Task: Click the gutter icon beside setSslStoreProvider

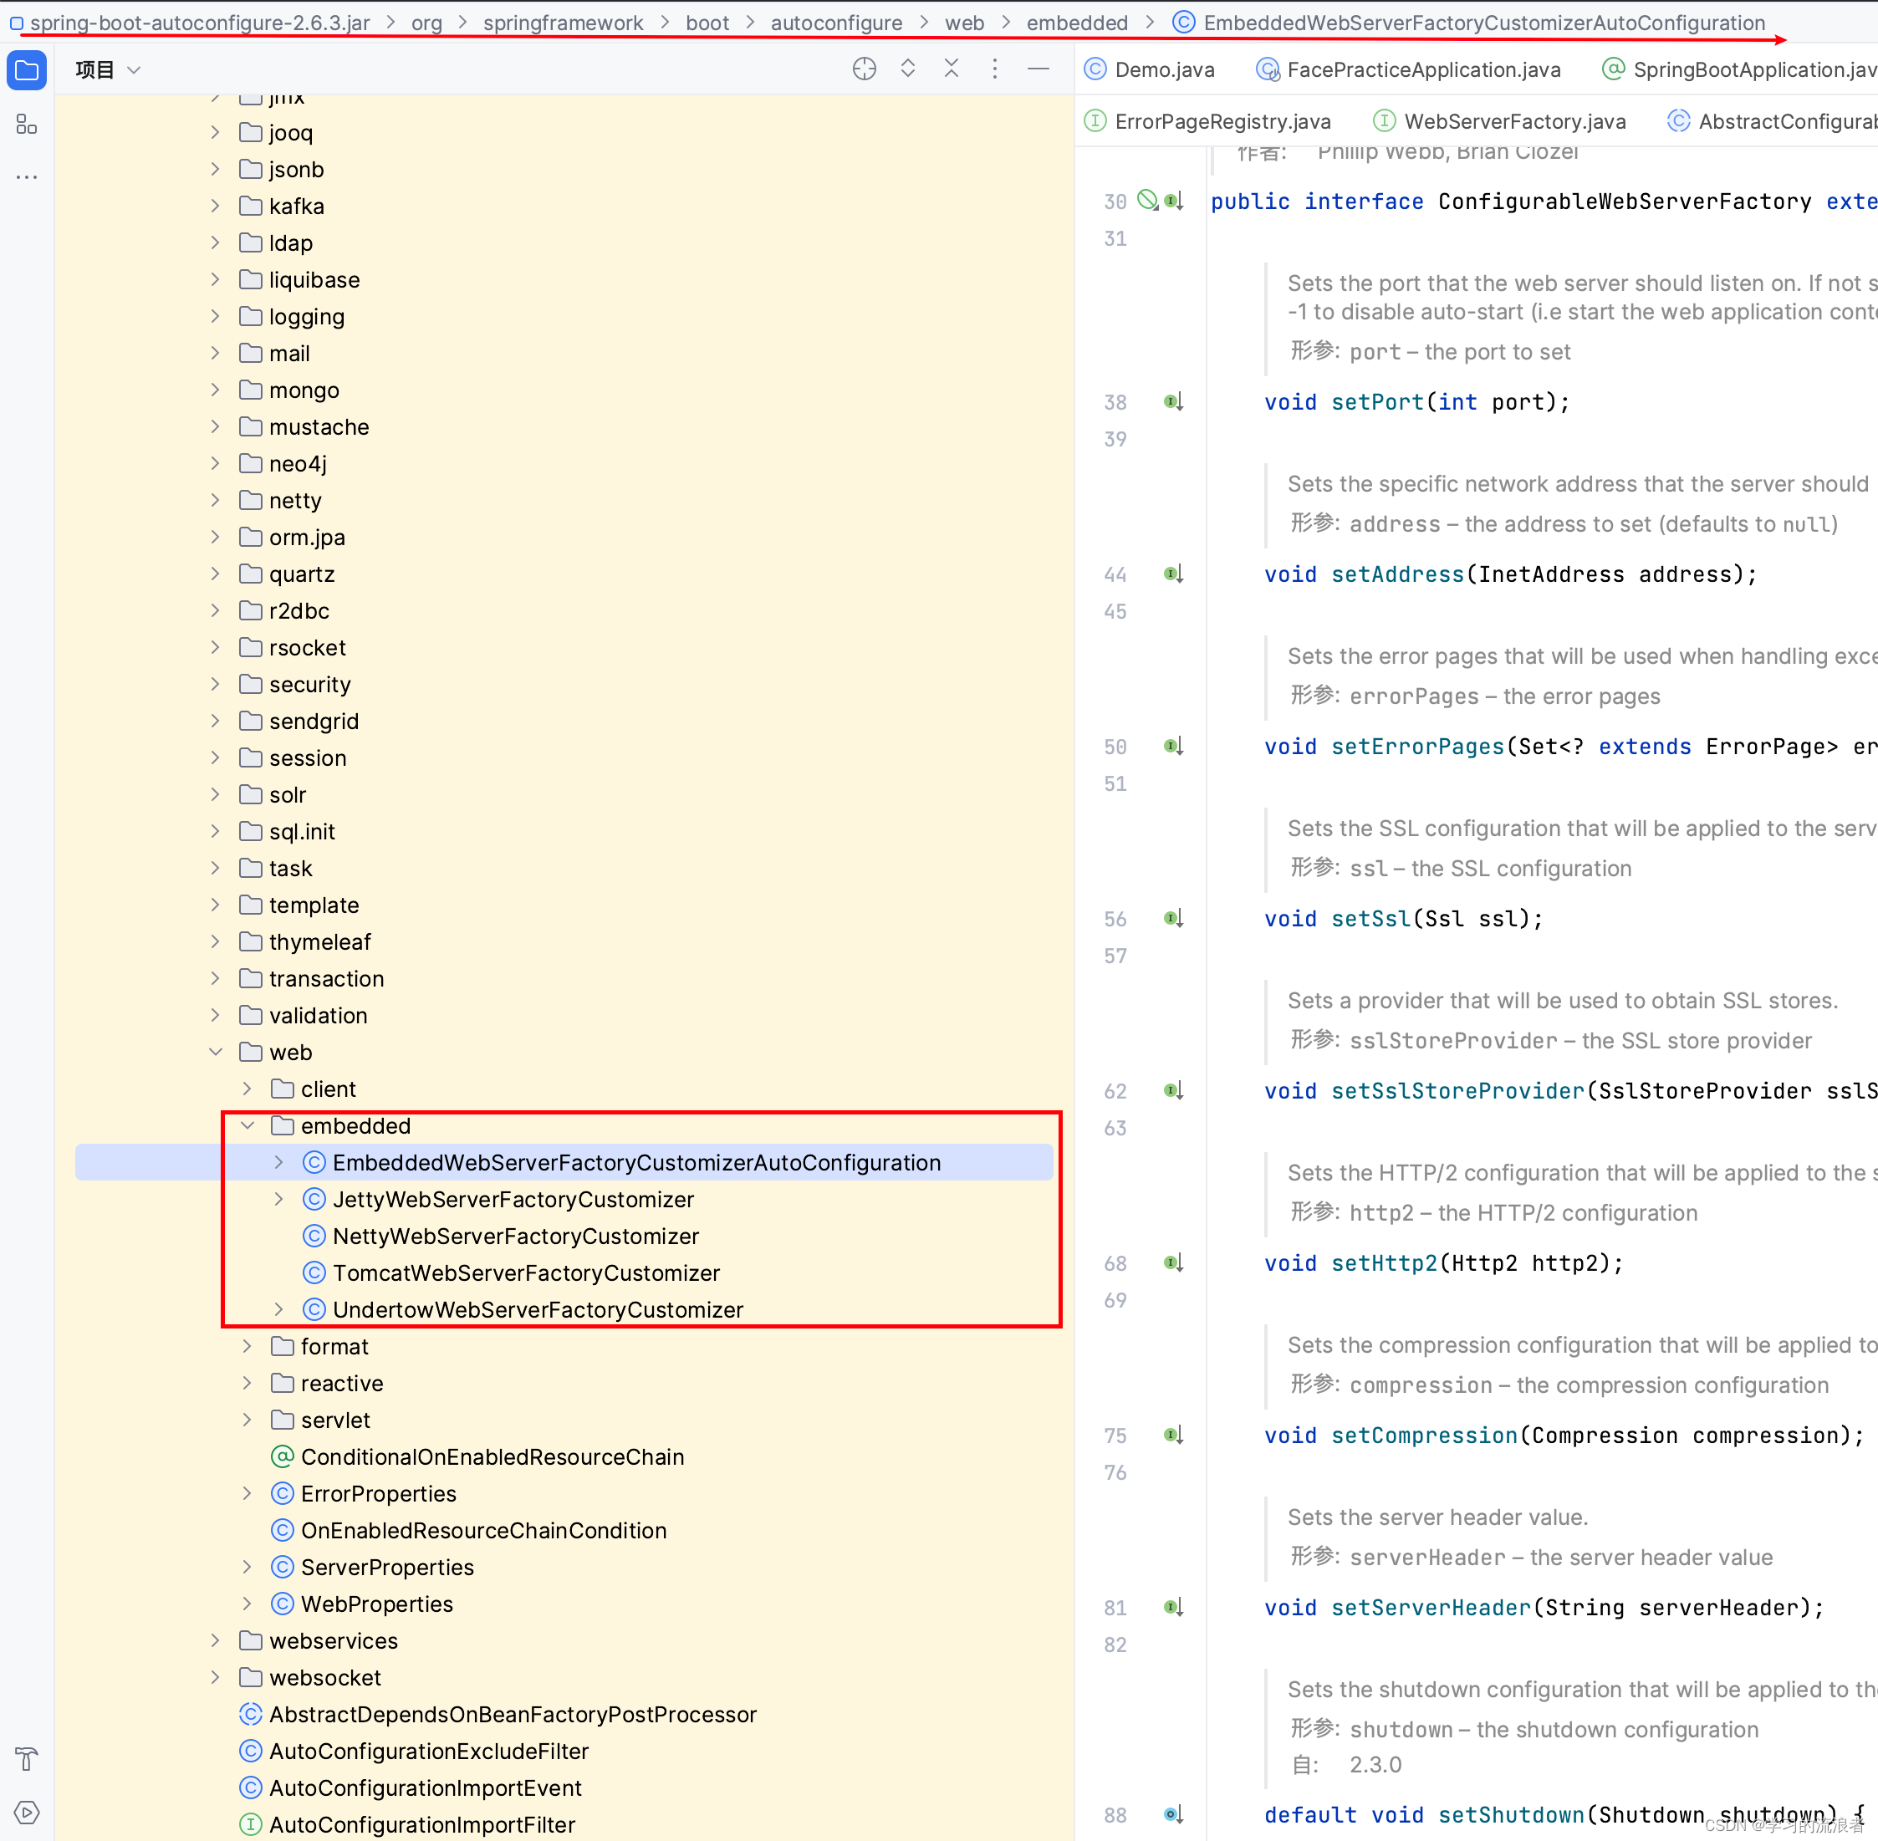Action: click(x=1174, y=1091)
